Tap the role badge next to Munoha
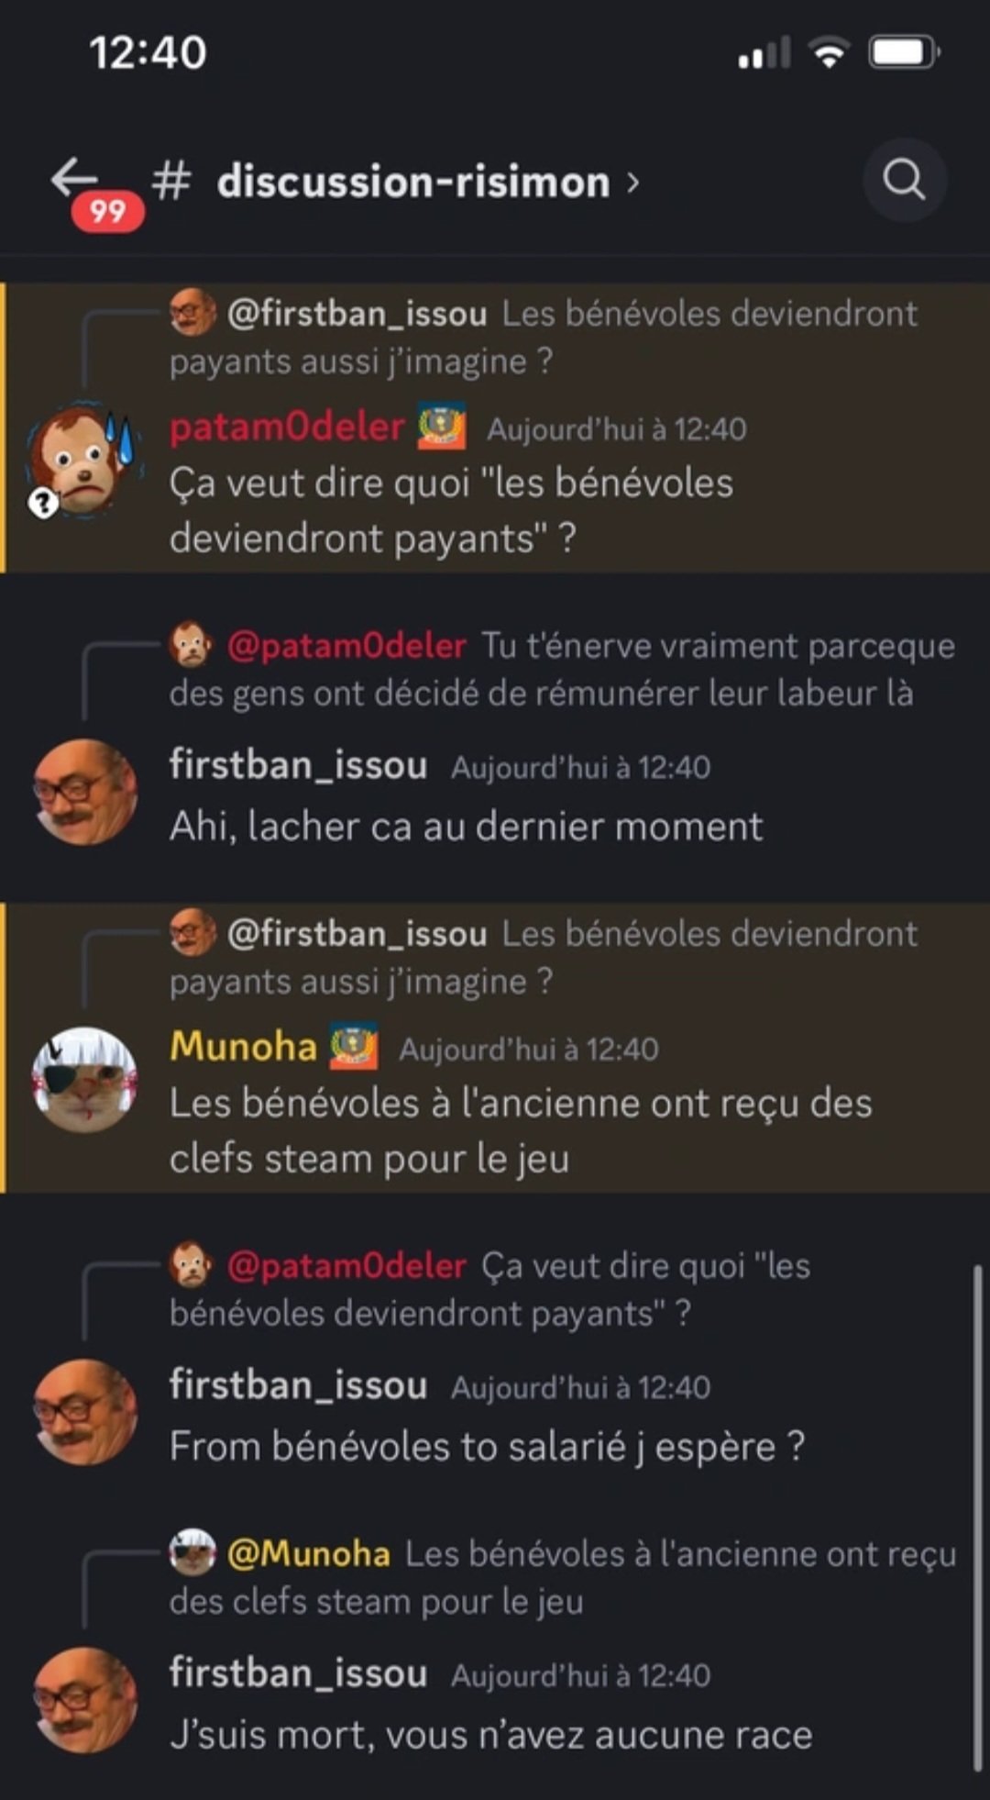 (x=354, y=1047)
